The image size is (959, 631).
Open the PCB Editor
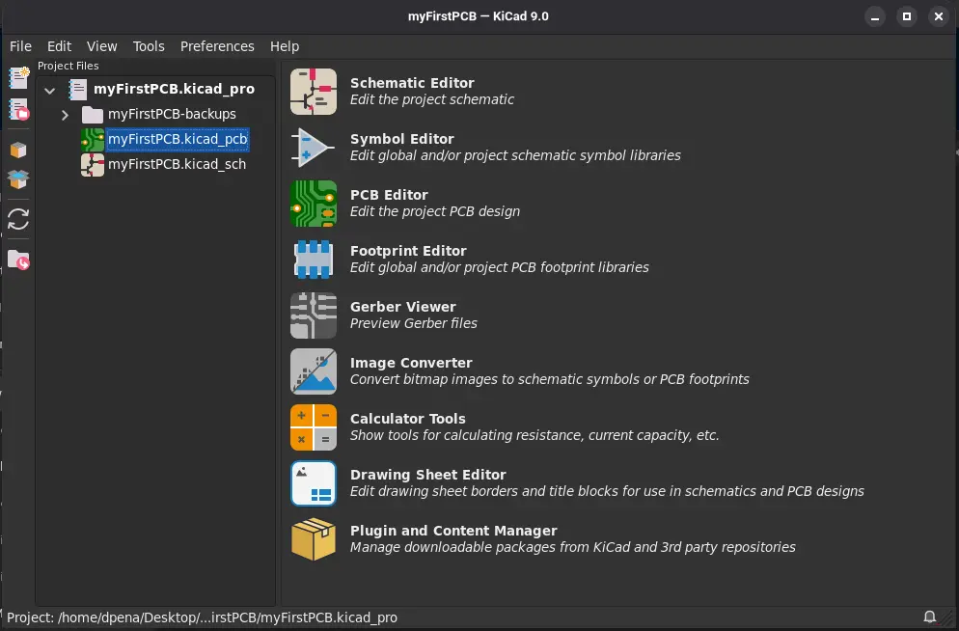tap(389, 203)
